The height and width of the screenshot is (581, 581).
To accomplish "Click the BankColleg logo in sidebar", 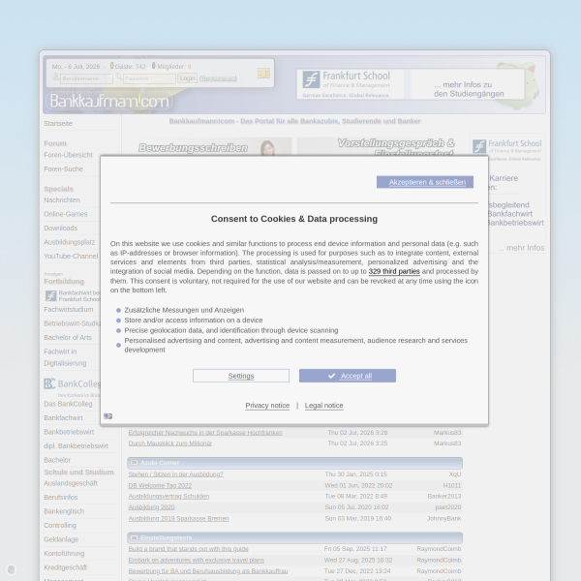I will pos(73,383).
